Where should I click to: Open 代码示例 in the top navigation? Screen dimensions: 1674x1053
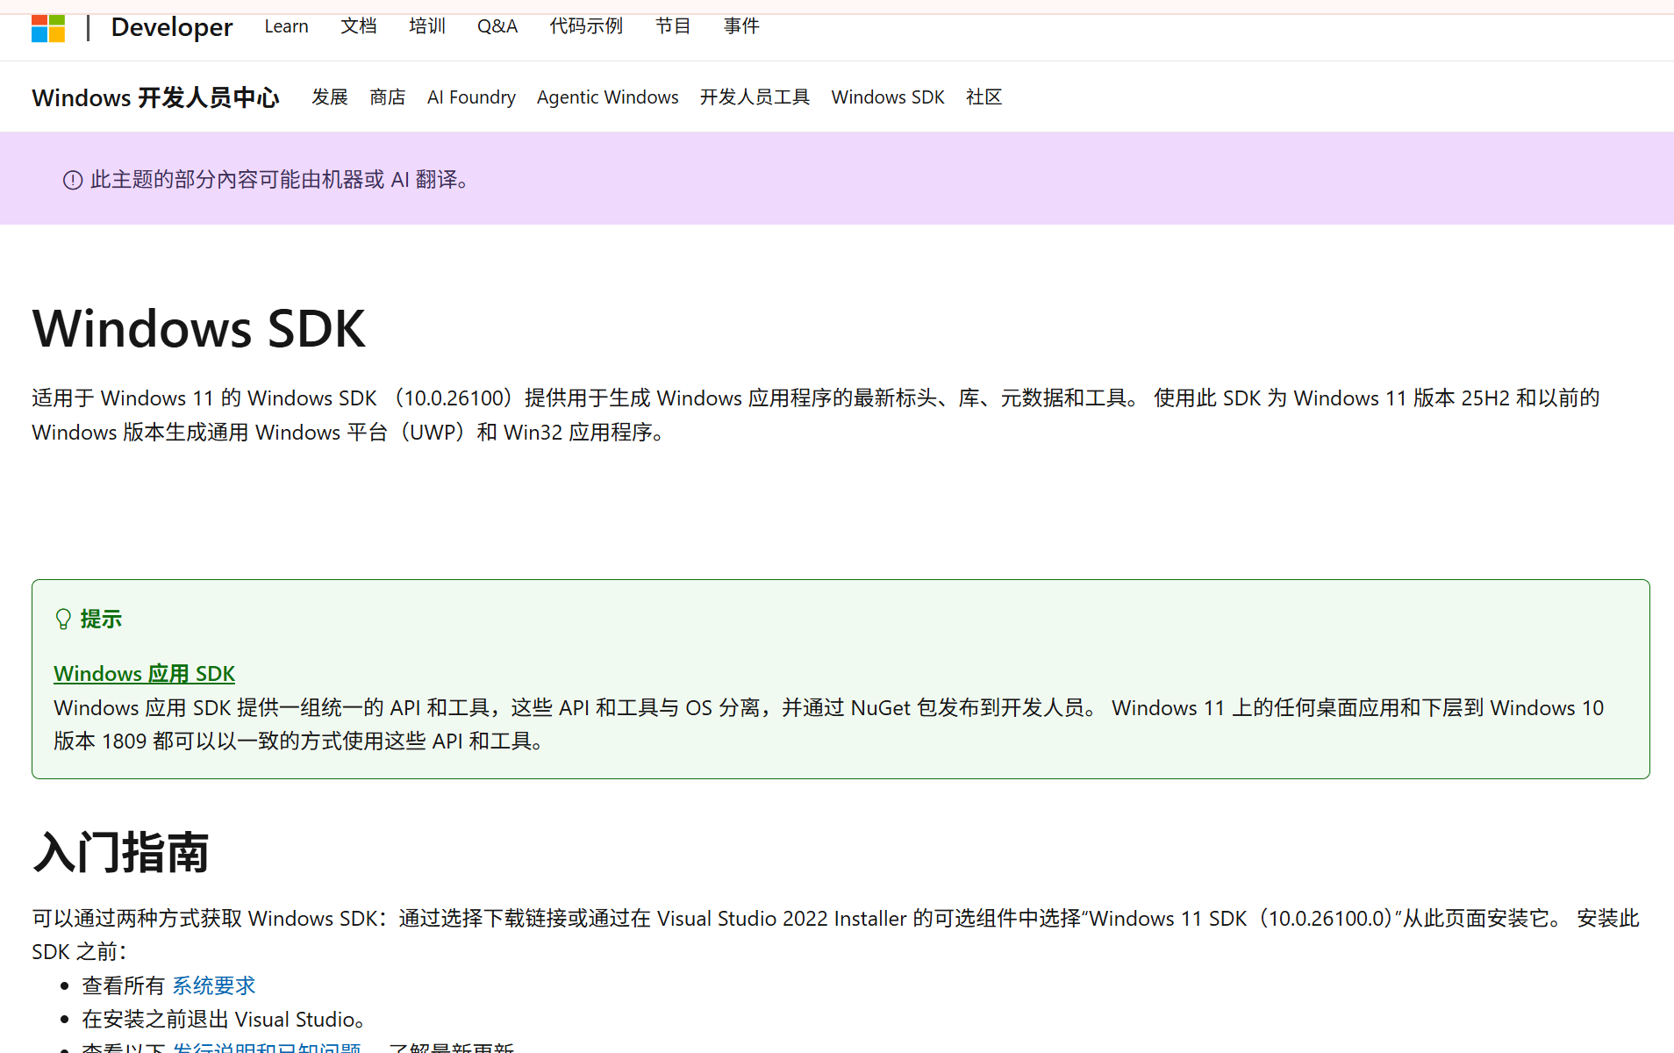[586, 26]
